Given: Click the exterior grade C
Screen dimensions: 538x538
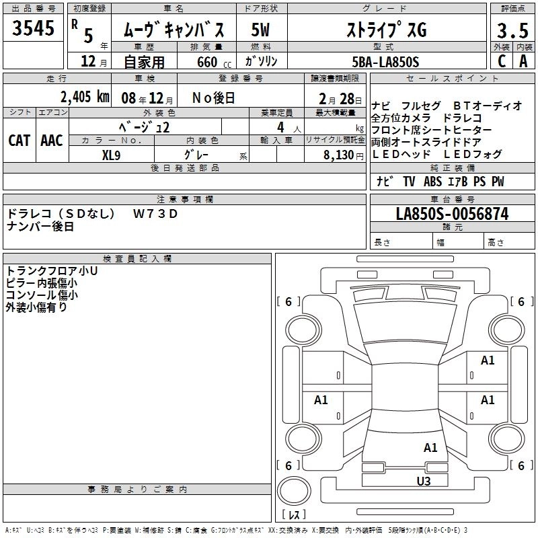Looking at the screenshot, I should click(x=502, y=61).
